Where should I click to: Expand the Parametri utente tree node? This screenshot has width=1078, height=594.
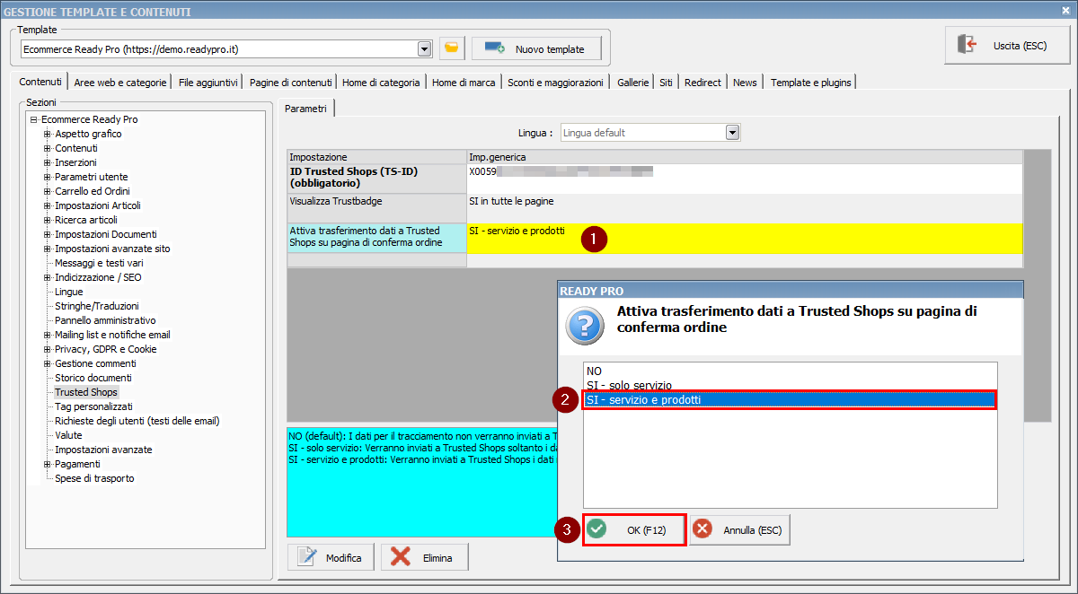pos(48,177)
